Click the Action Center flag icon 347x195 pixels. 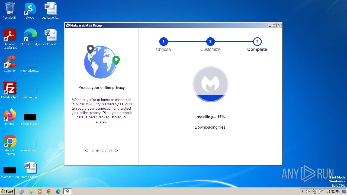321,191
